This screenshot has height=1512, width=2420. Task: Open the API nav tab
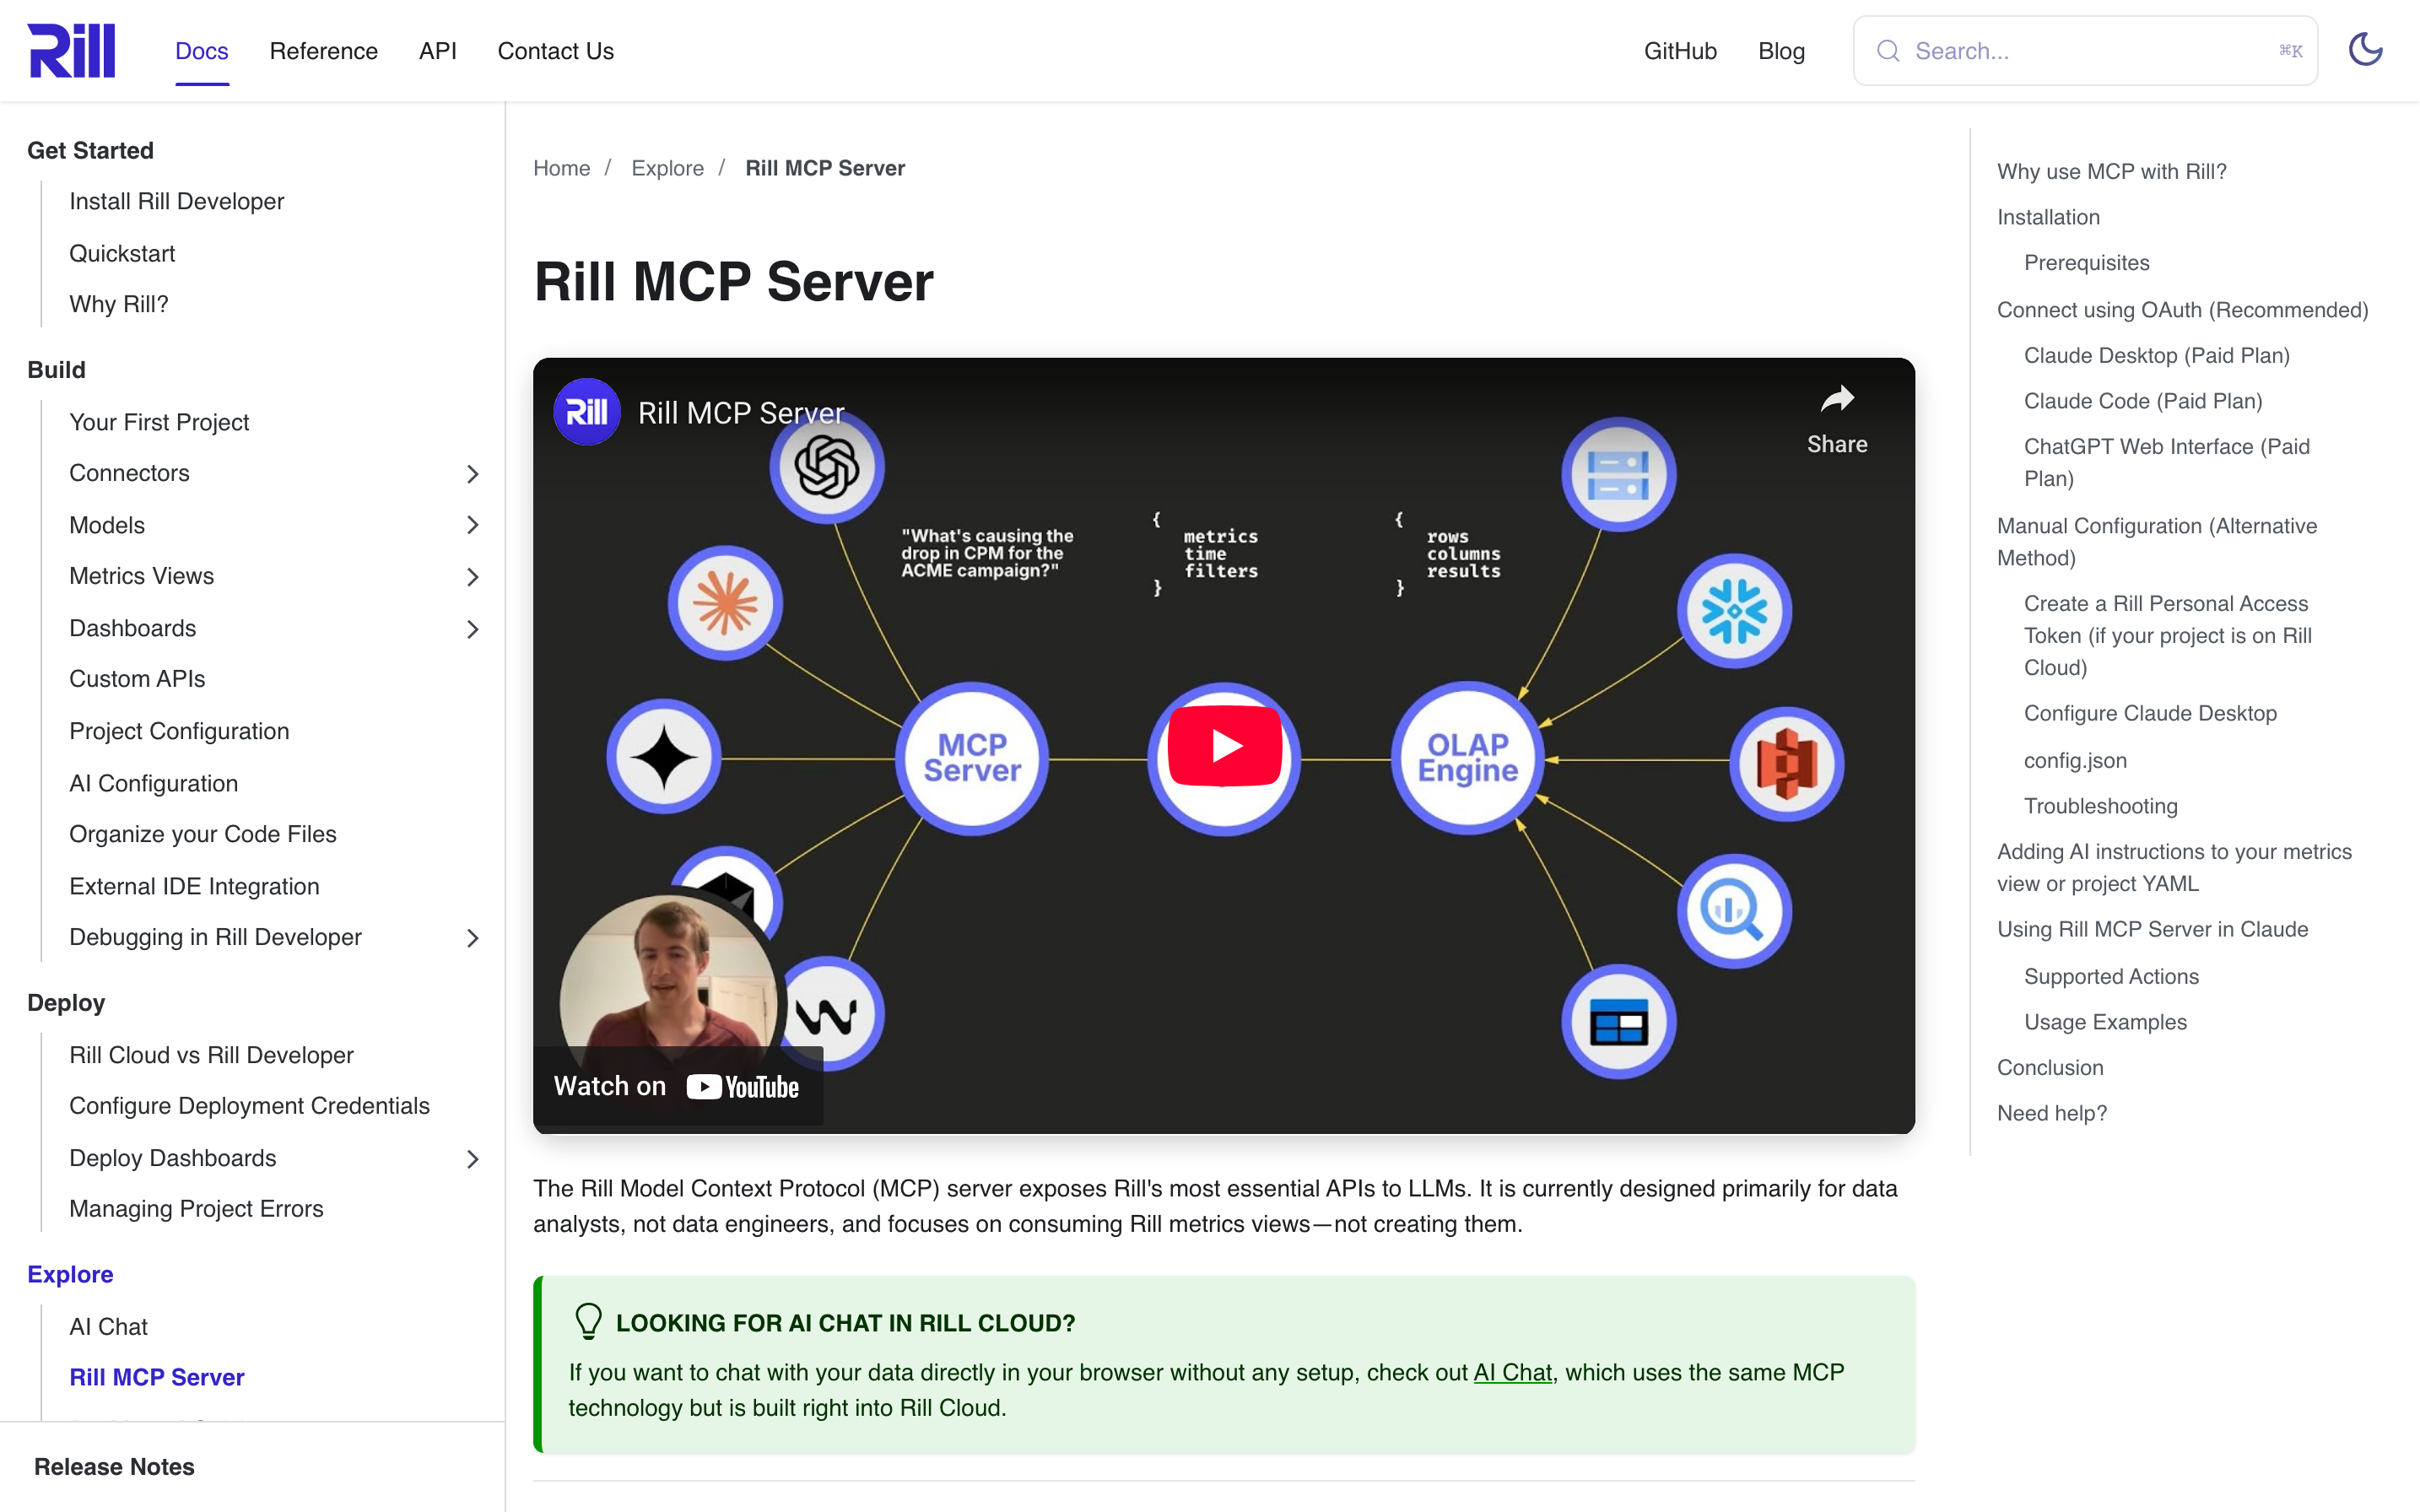(437, 51)
